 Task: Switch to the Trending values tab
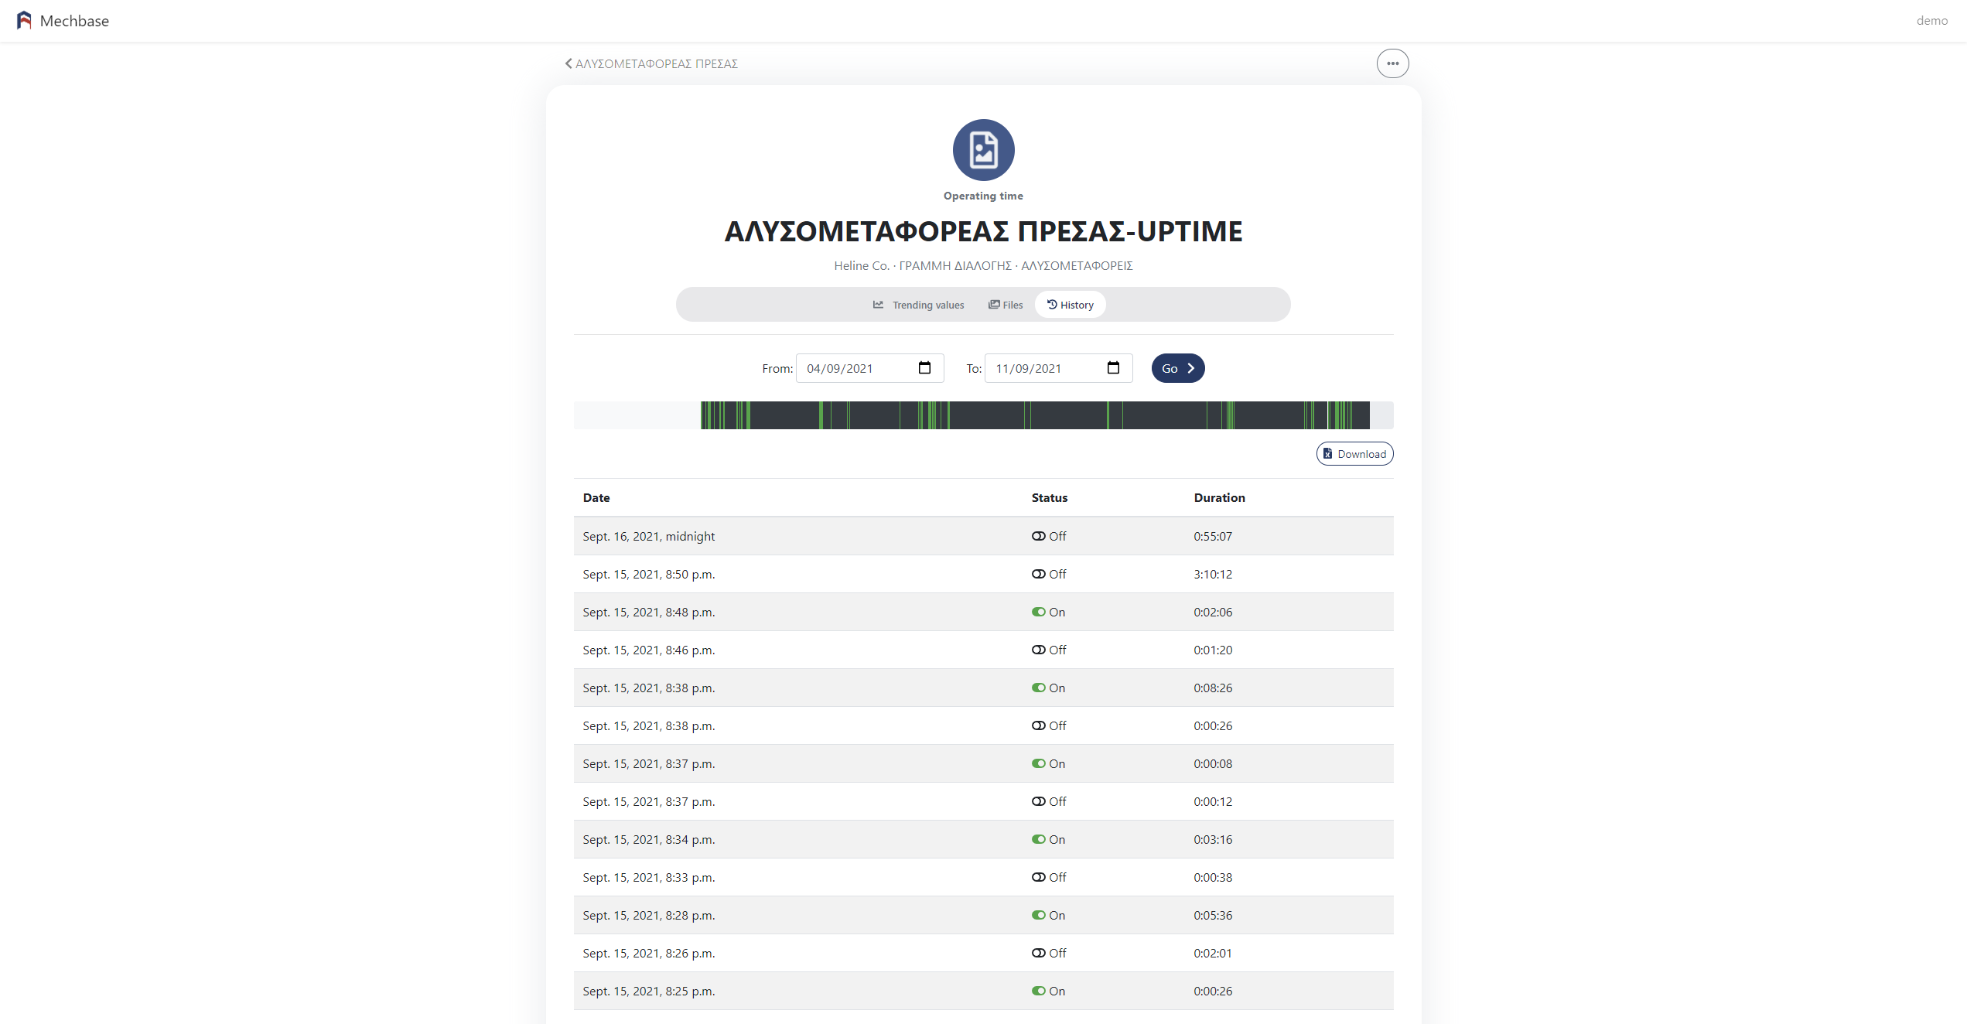(x=918, y=305)
